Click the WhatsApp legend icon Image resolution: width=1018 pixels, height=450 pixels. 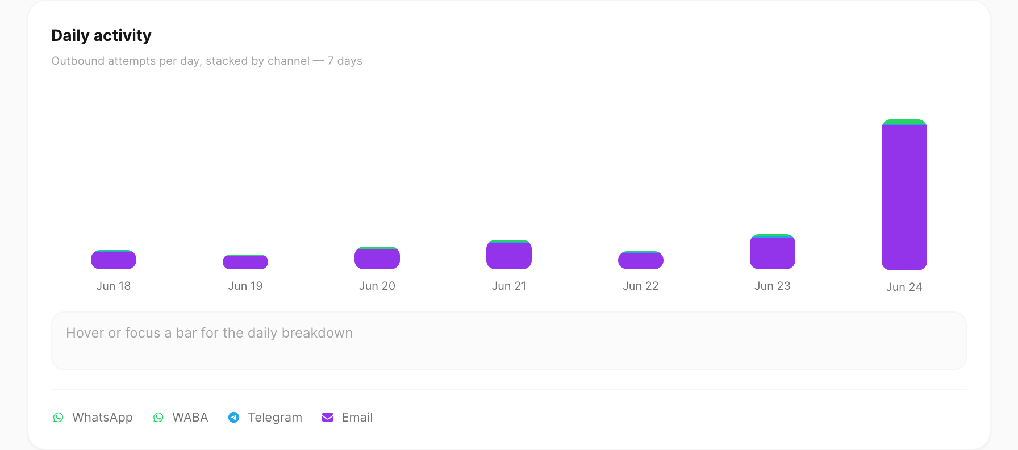[58, 418]
